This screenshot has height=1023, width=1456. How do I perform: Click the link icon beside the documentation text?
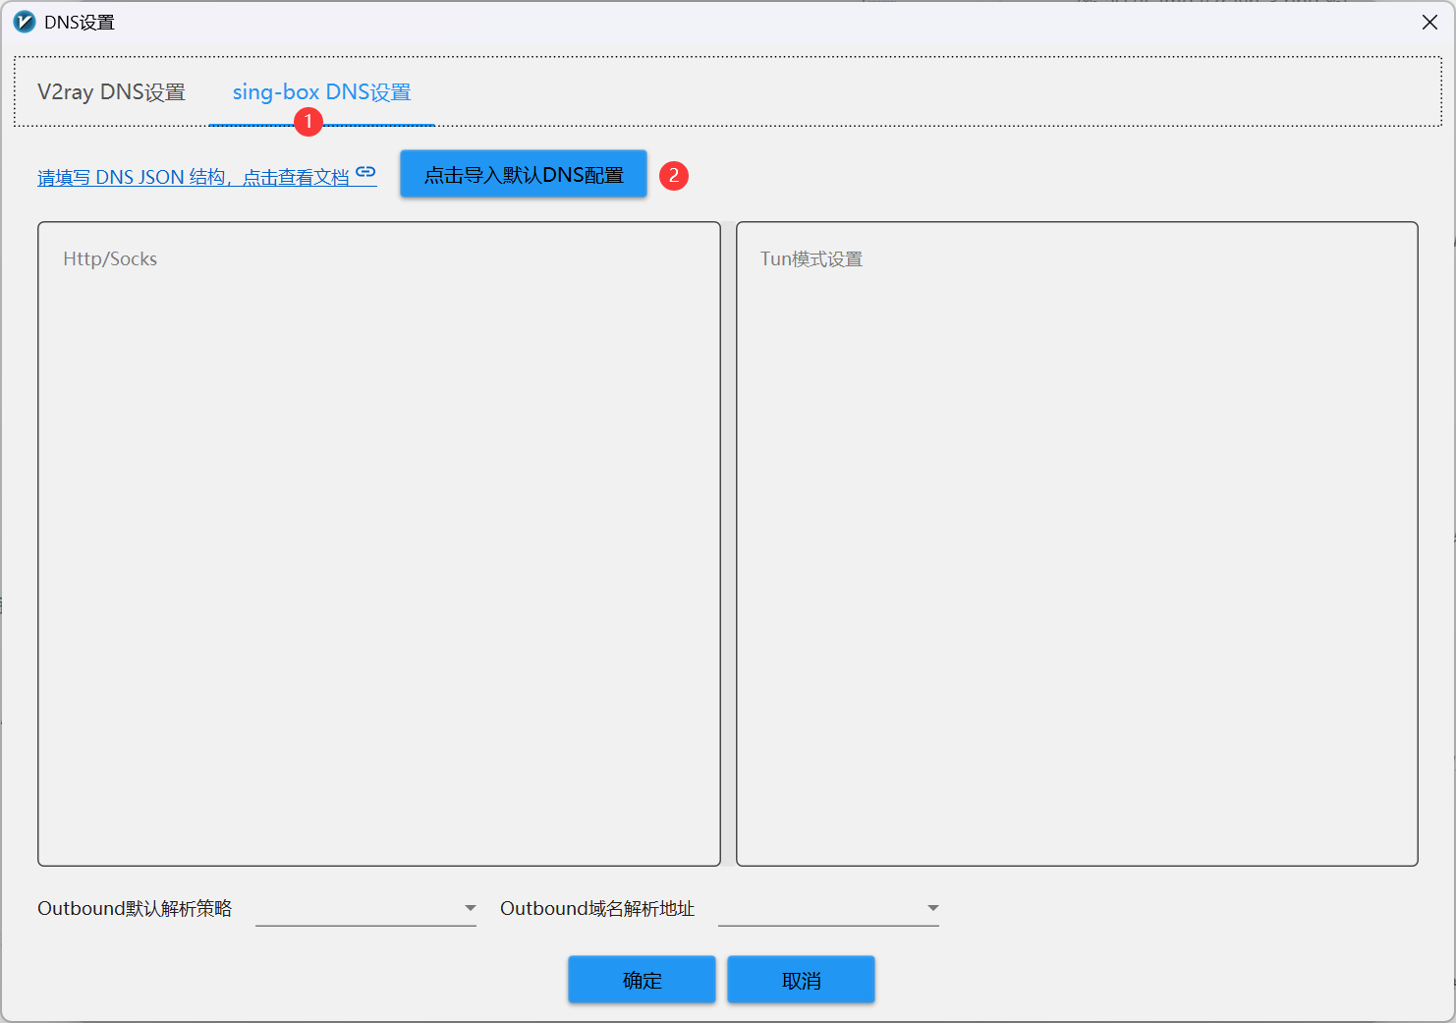point(365,172)
